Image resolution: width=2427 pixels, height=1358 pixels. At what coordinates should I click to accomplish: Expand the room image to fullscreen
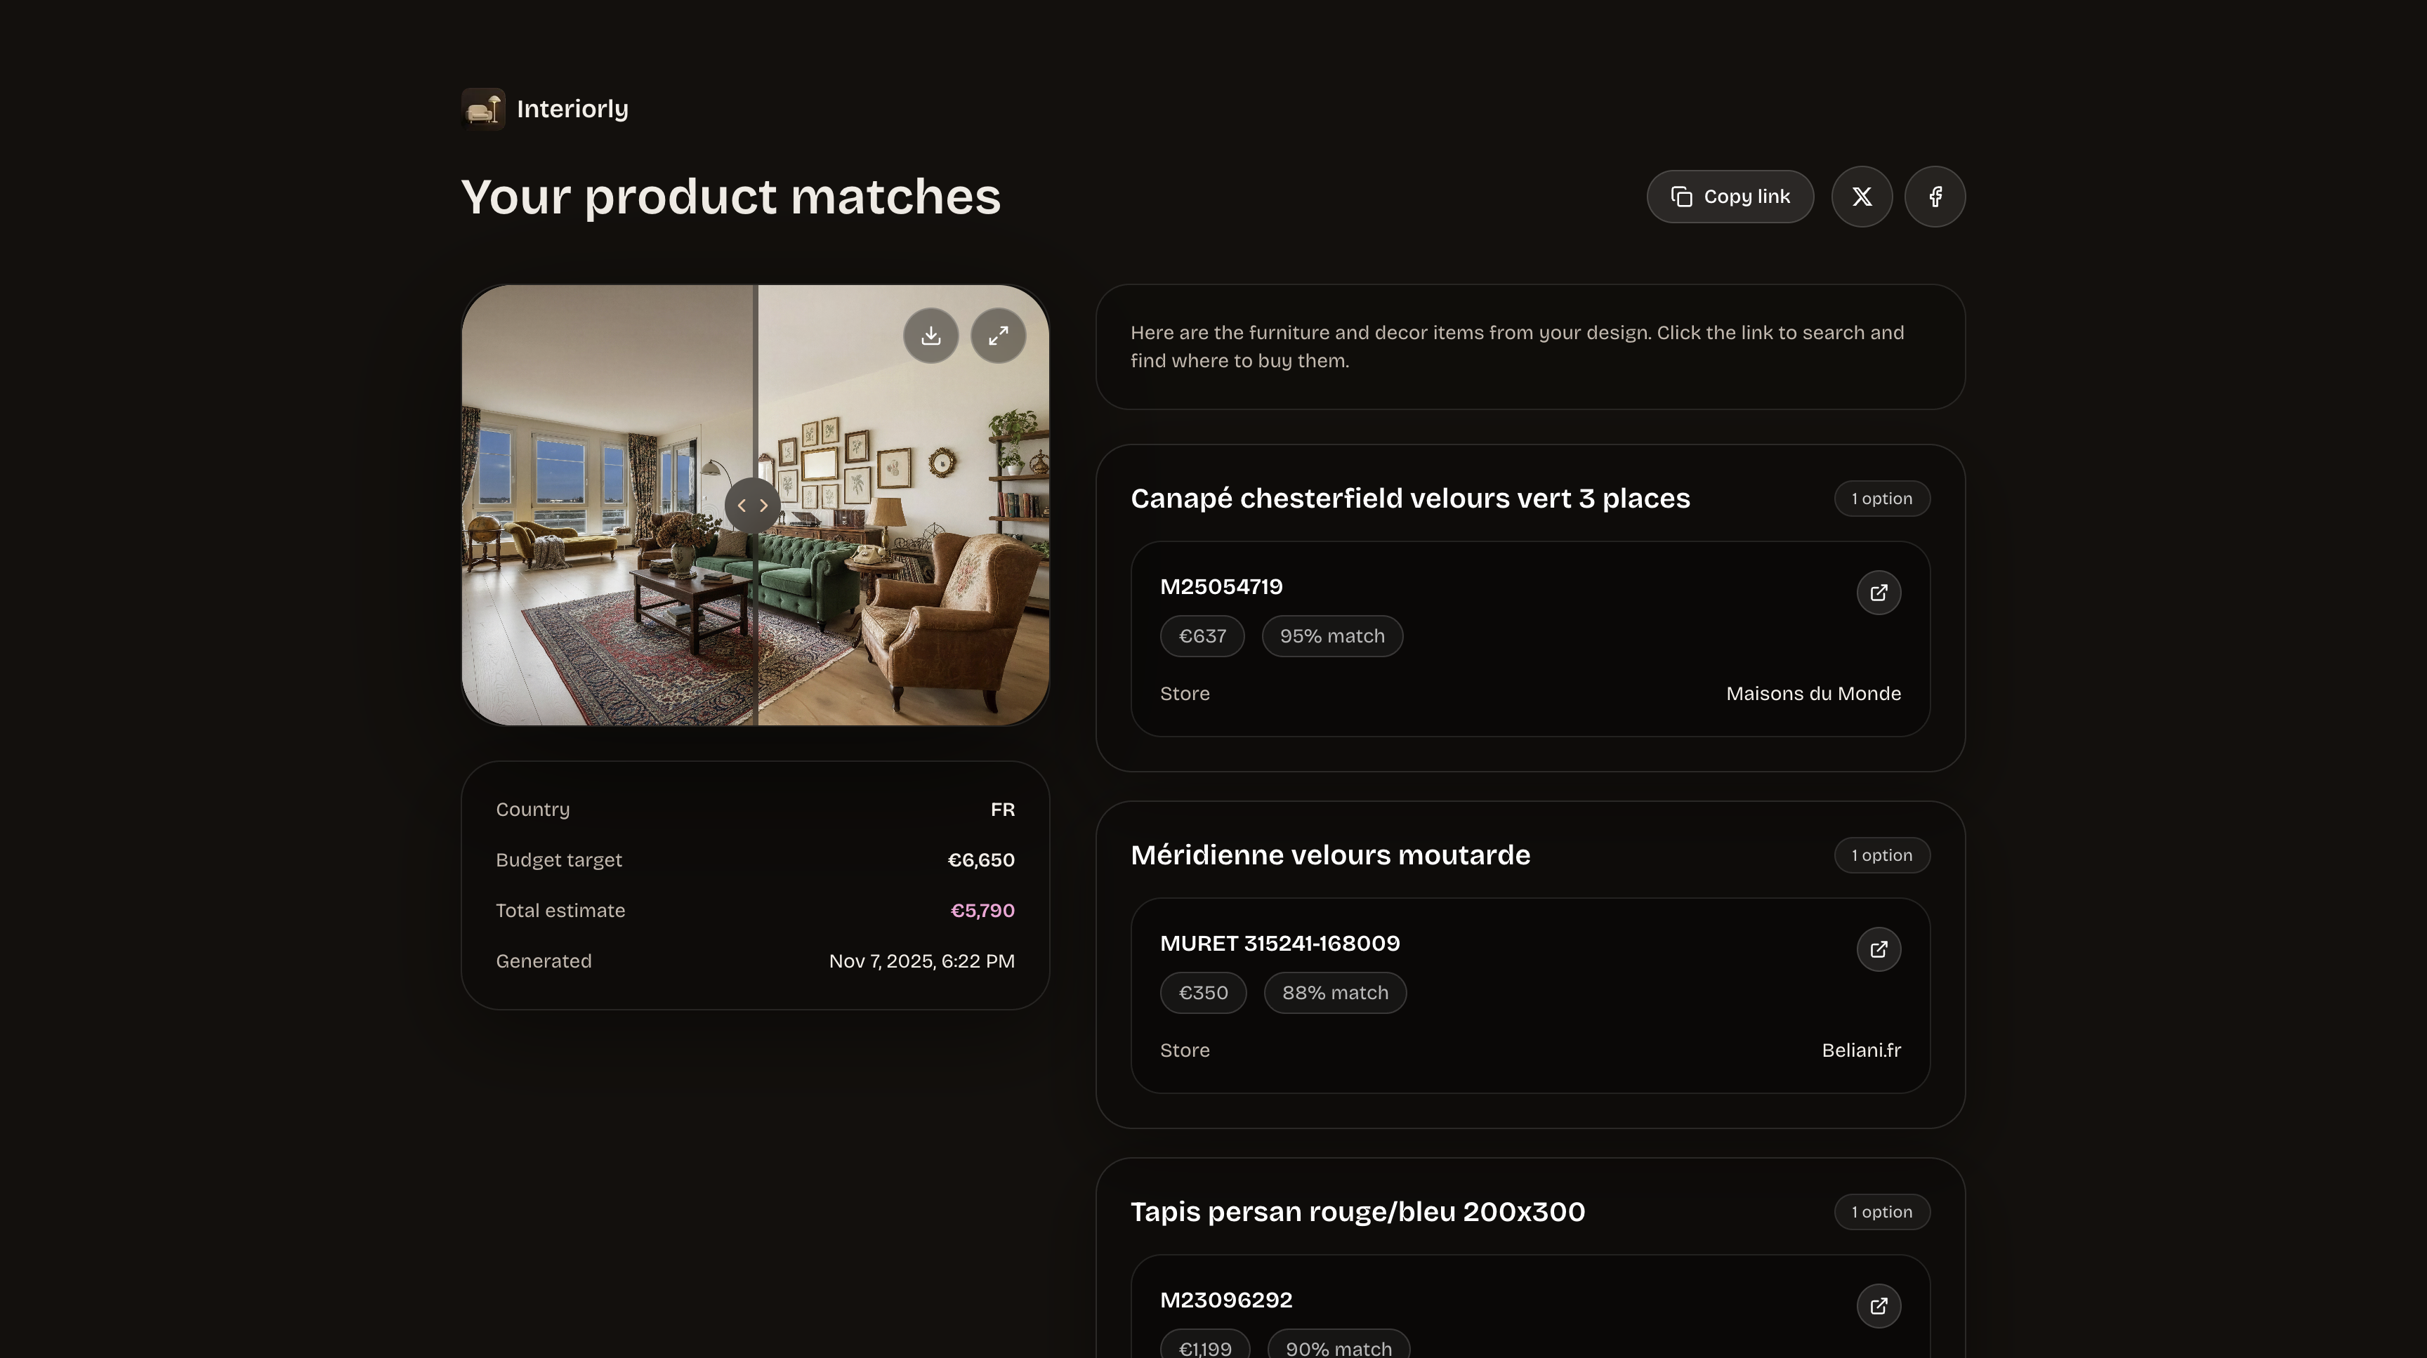click(999, 335)
